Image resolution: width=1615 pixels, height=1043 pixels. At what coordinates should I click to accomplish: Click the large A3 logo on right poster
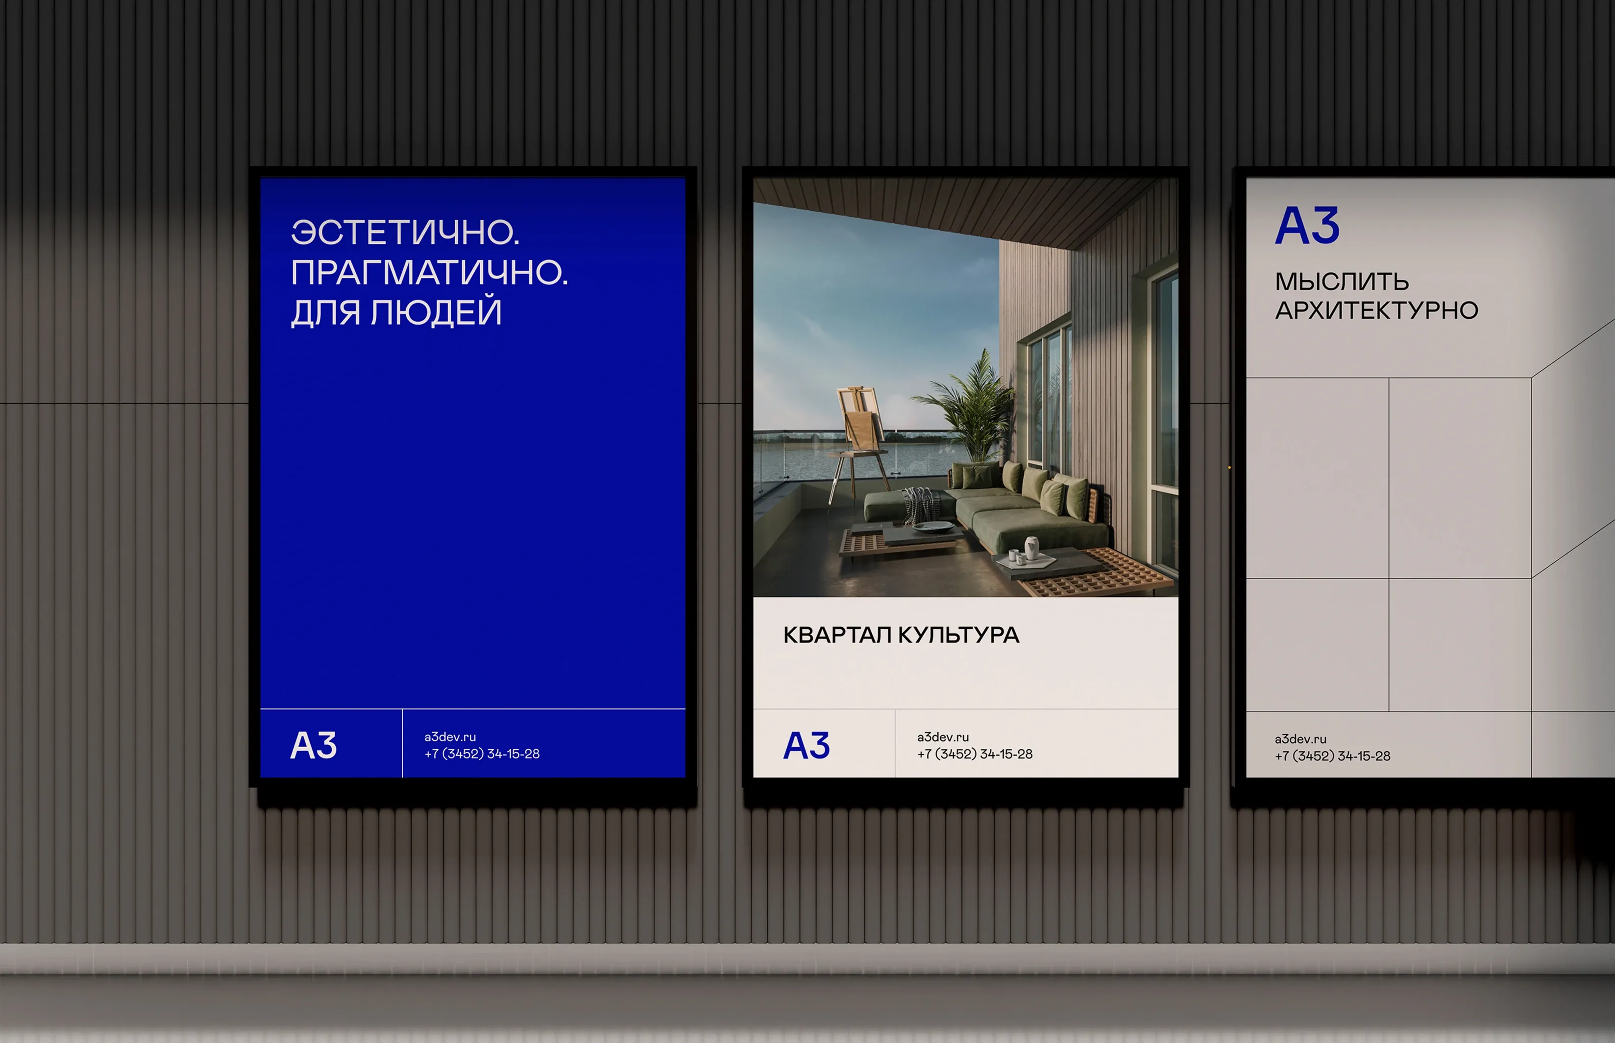[1307, 226]
